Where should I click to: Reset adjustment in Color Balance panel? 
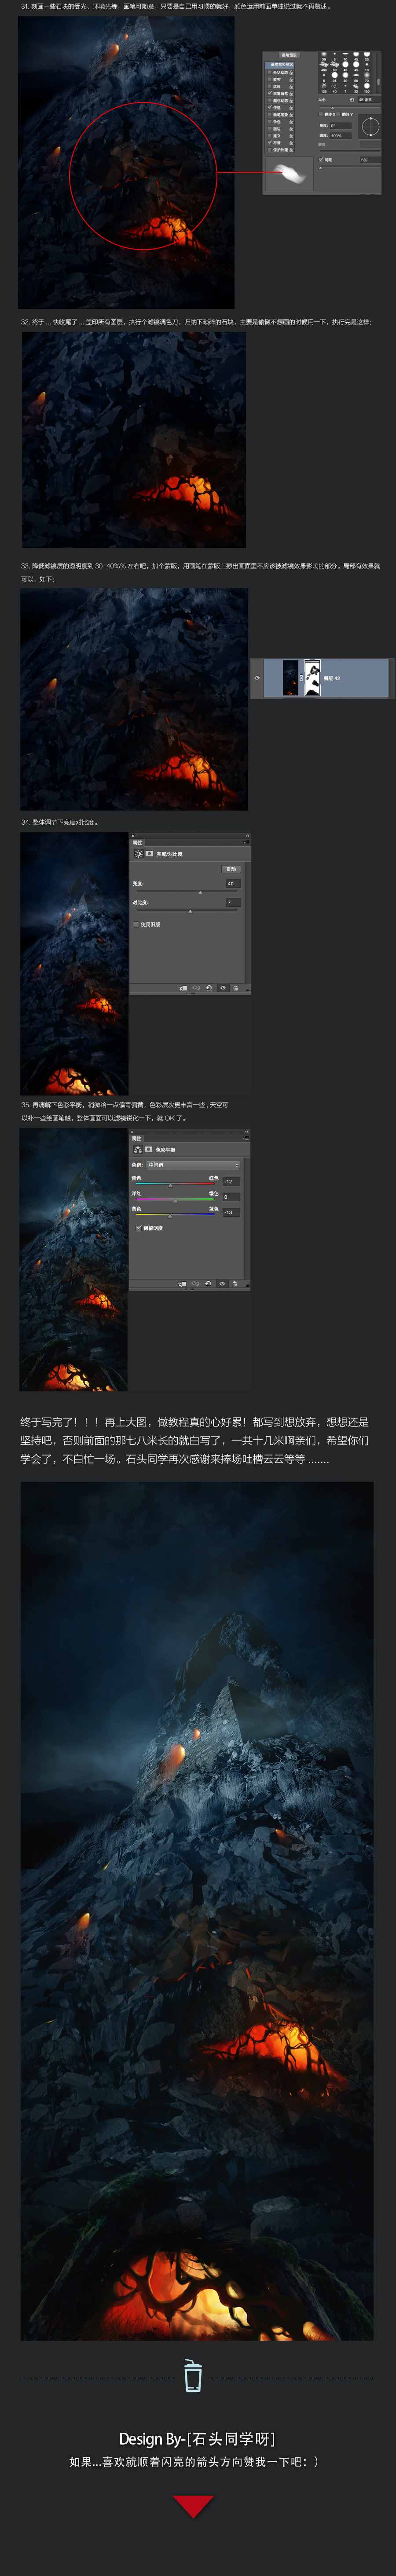point(208,1284)
